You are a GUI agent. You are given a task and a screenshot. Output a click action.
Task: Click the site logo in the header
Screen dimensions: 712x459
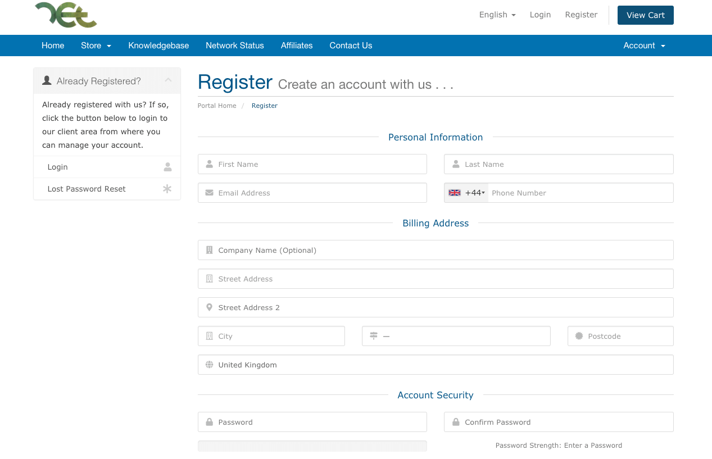pos(66,15)
